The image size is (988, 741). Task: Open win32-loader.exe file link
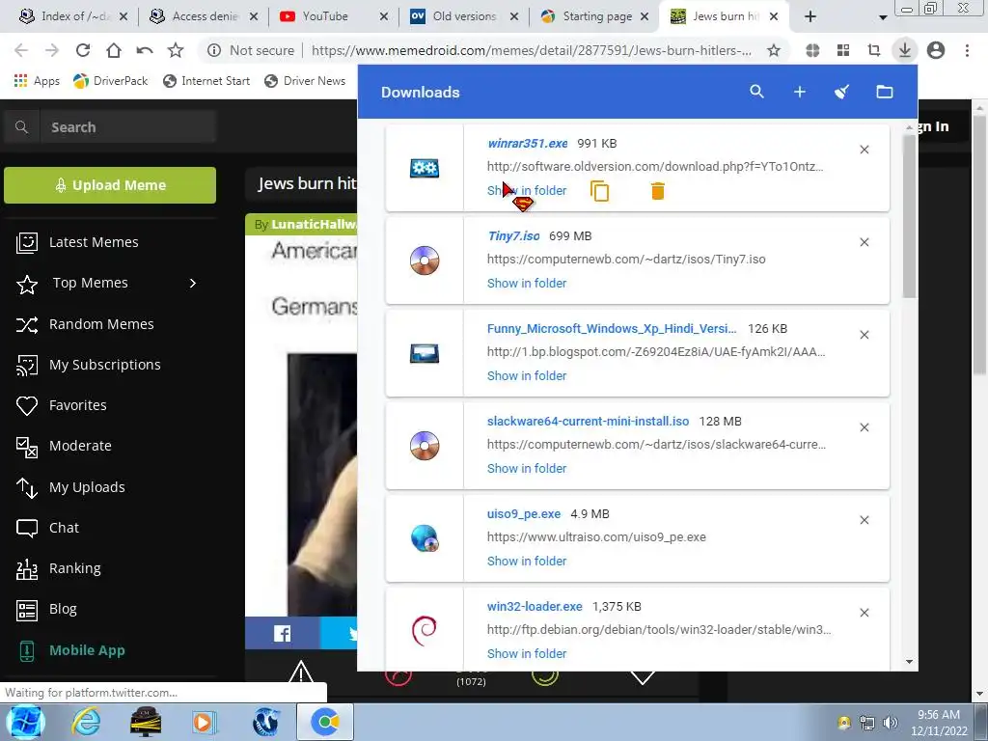pos(535,606)
